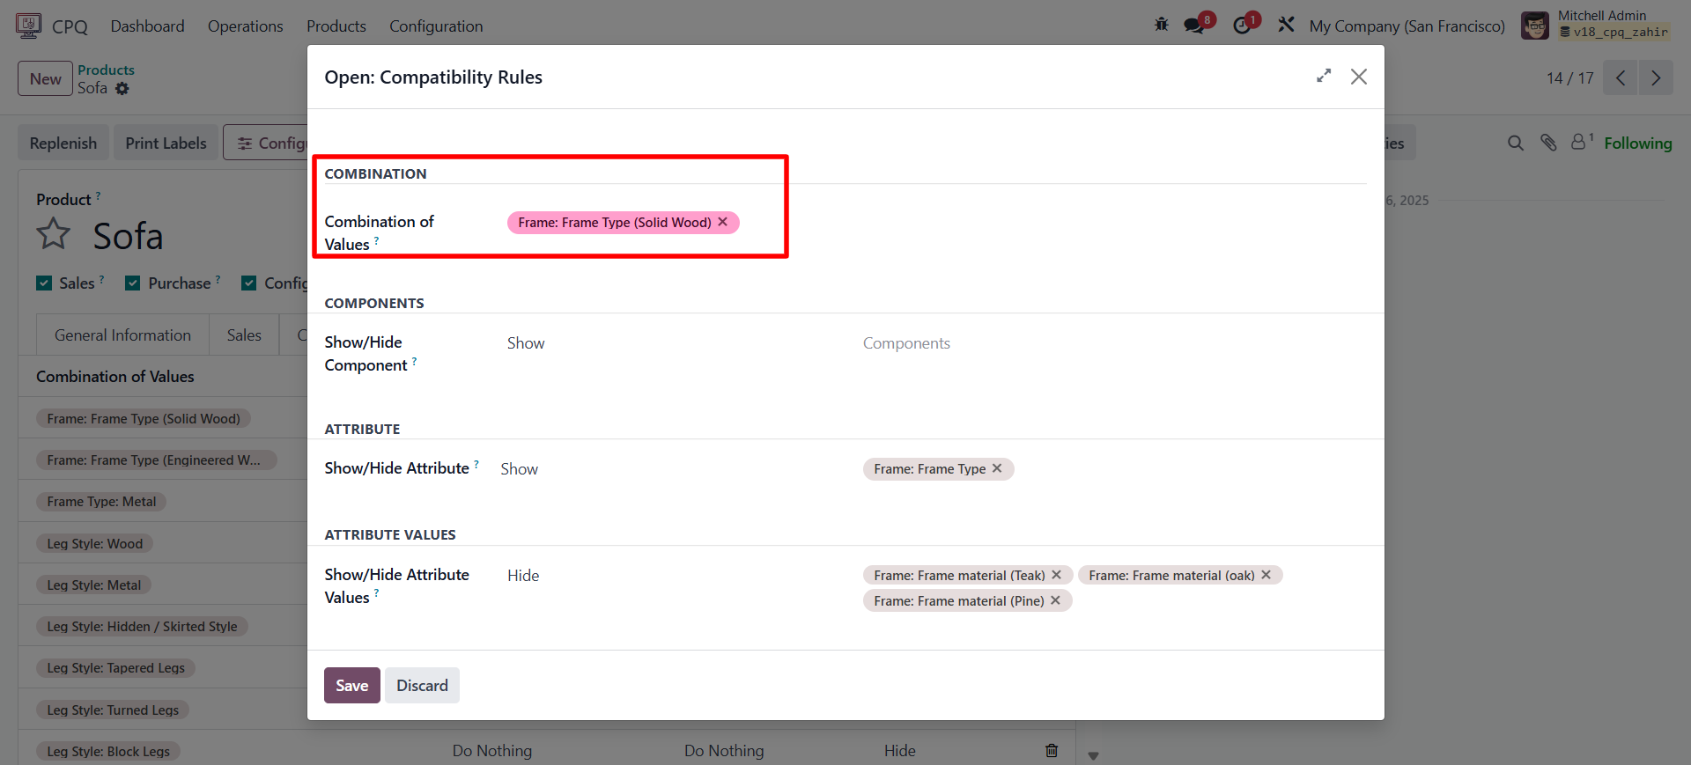Open the activities clock icon
This screenshot has width=1691, height=765.
[x=1242, y=26]
